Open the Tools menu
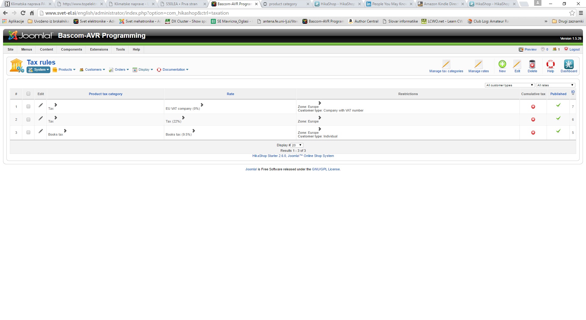The image size is (586, 320). point(120,49)
